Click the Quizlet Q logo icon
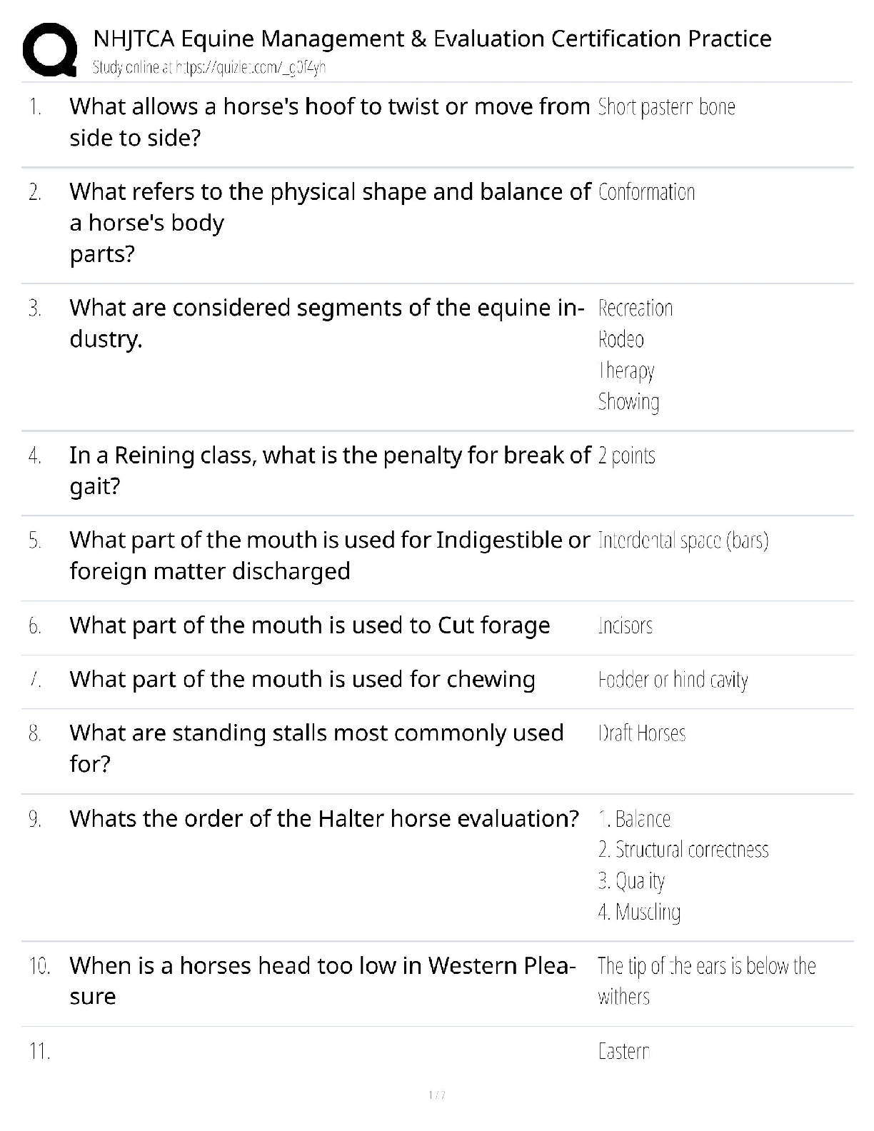This screenshot has height=1131, width=874. pyautogui.click(x=49, y=50)
